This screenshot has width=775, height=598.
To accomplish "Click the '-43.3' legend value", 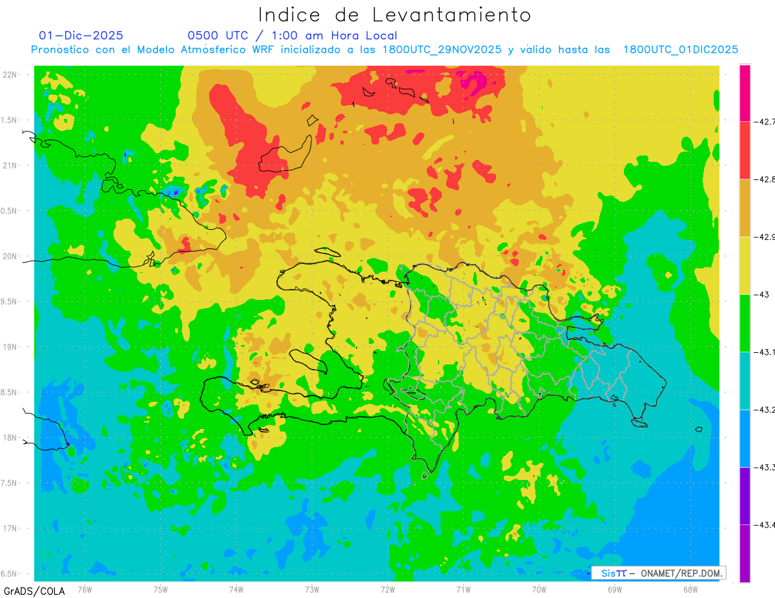I will 765,467.
